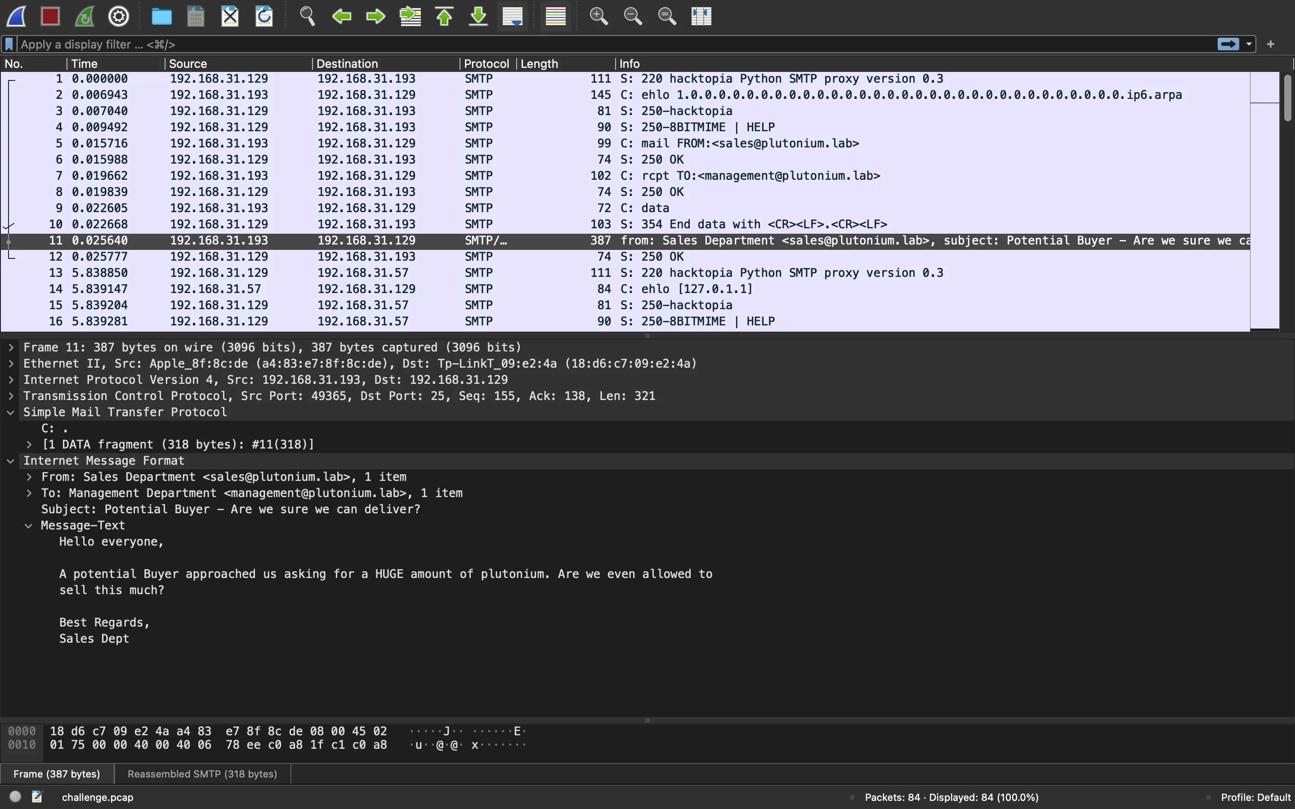This screenshot has height=809, width=1295.
Task: Sort by the Time column header
Action: (115, 64)
